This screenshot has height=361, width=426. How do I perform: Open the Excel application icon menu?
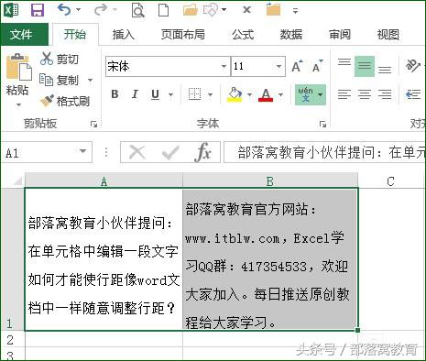click(11, 10)
